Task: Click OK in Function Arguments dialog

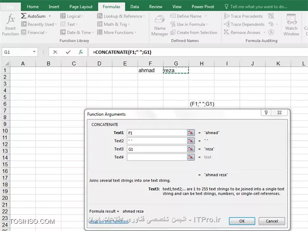Action: pos(242,221)
